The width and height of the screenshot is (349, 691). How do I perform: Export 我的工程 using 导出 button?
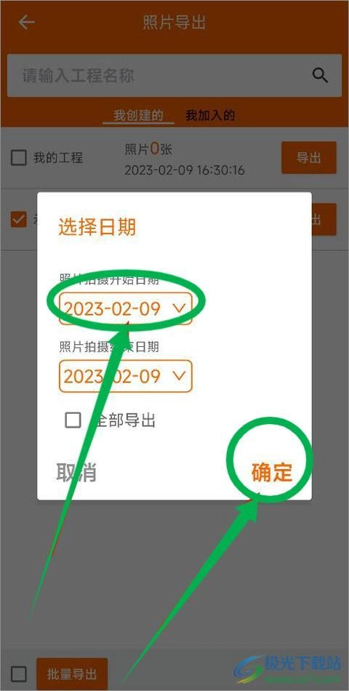click(309, 157)
